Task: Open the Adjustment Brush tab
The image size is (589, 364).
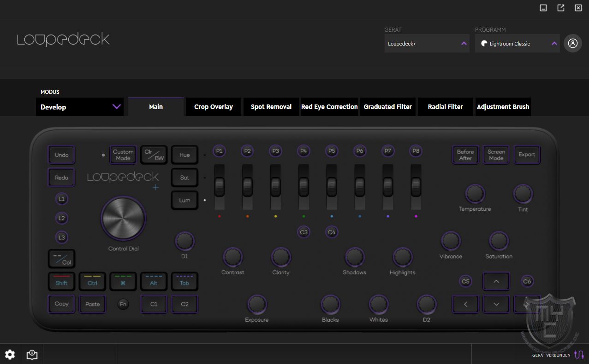Action: 503,107
